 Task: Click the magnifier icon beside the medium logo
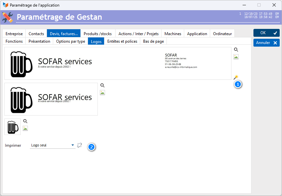tap(102, 85)
